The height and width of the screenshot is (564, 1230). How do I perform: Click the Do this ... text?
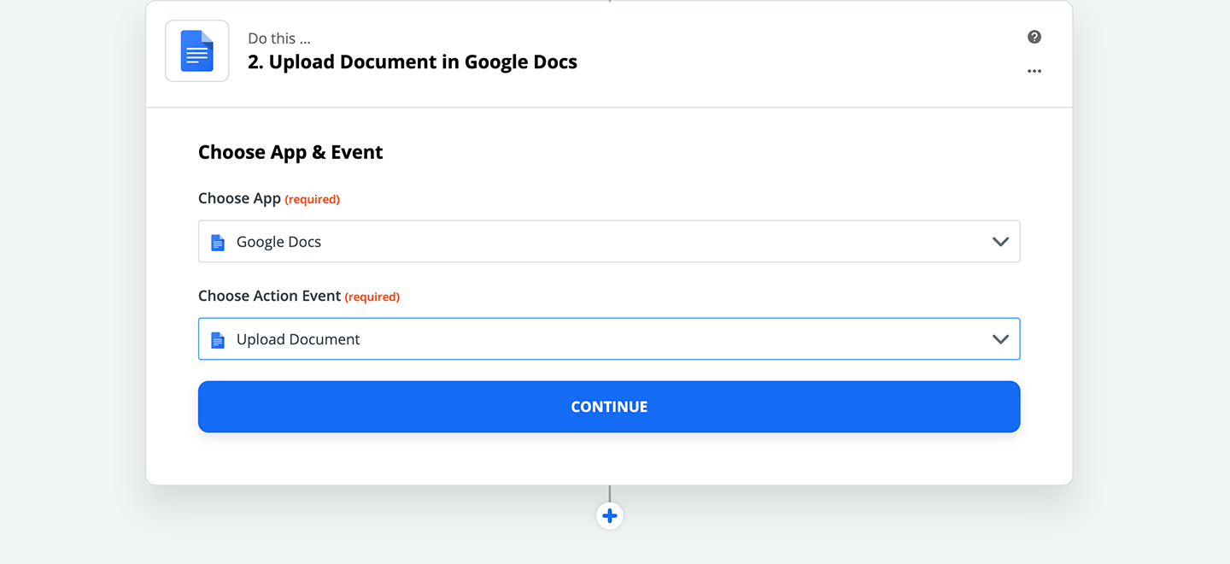click(x=278, y=38)
